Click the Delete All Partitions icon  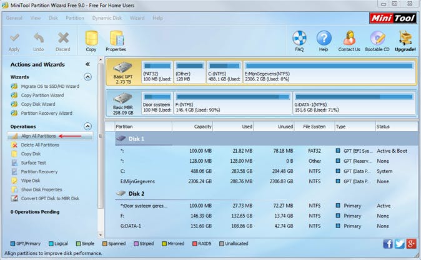pos(14,145)
